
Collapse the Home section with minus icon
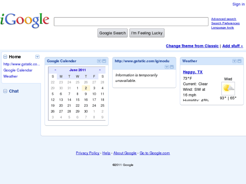click(5, 57)
